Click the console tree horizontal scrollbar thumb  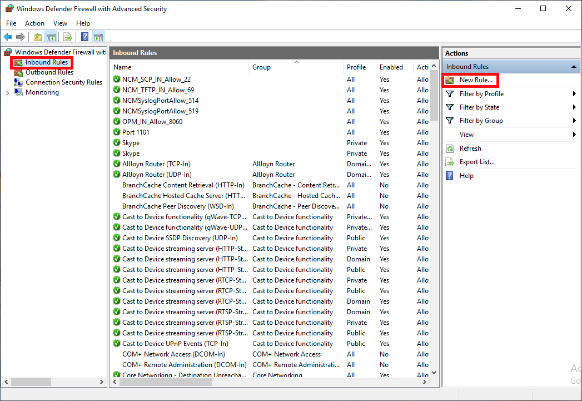(x=31, y=382)
